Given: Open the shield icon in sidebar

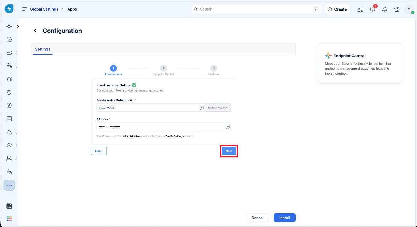Looking at the screenshot, I should [x=9, y=92].
